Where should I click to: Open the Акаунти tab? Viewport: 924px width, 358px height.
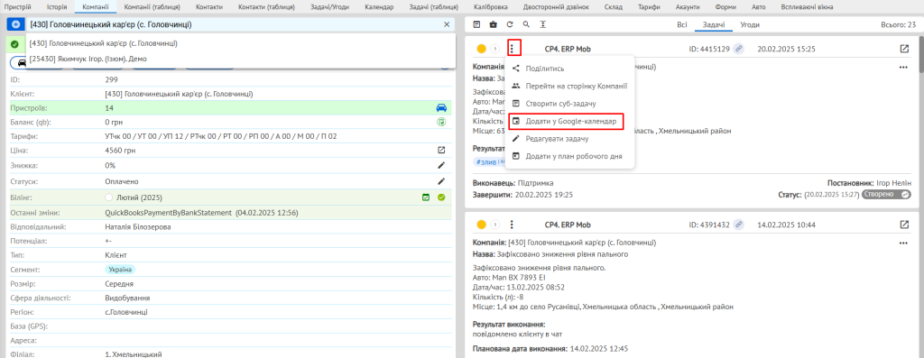tap(687, 7)
